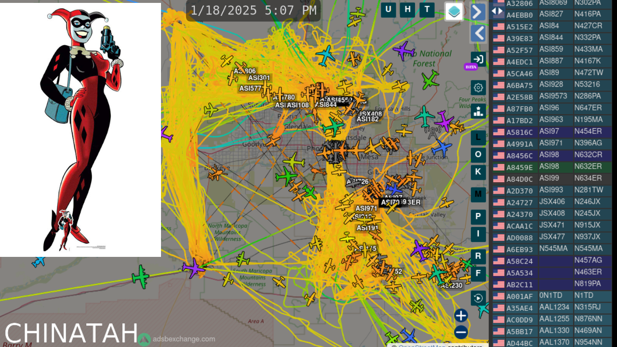Toggle the R button on the map sidebar
617x347 pixels.
[x=478, y=256]
